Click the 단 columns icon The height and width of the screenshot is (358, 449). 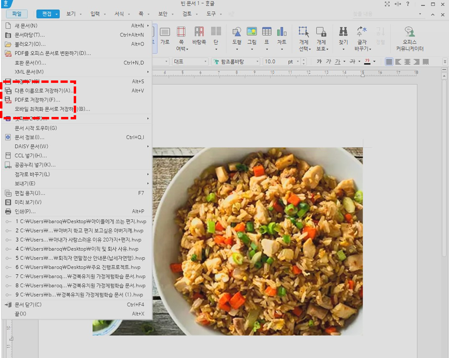(x=216, y=39)
